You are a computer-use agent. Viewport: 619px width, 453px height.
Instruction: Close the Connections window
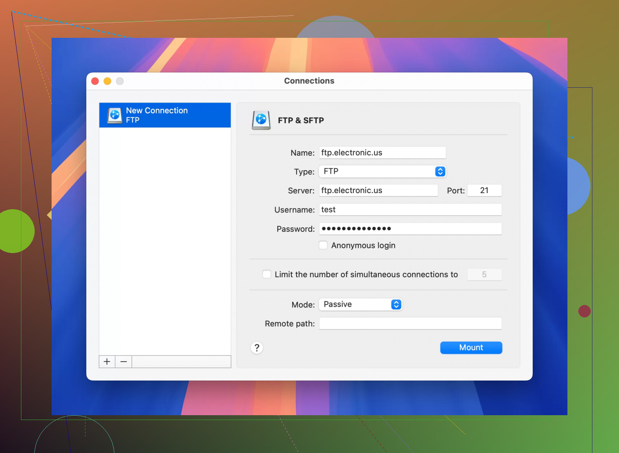pos(95,81)
